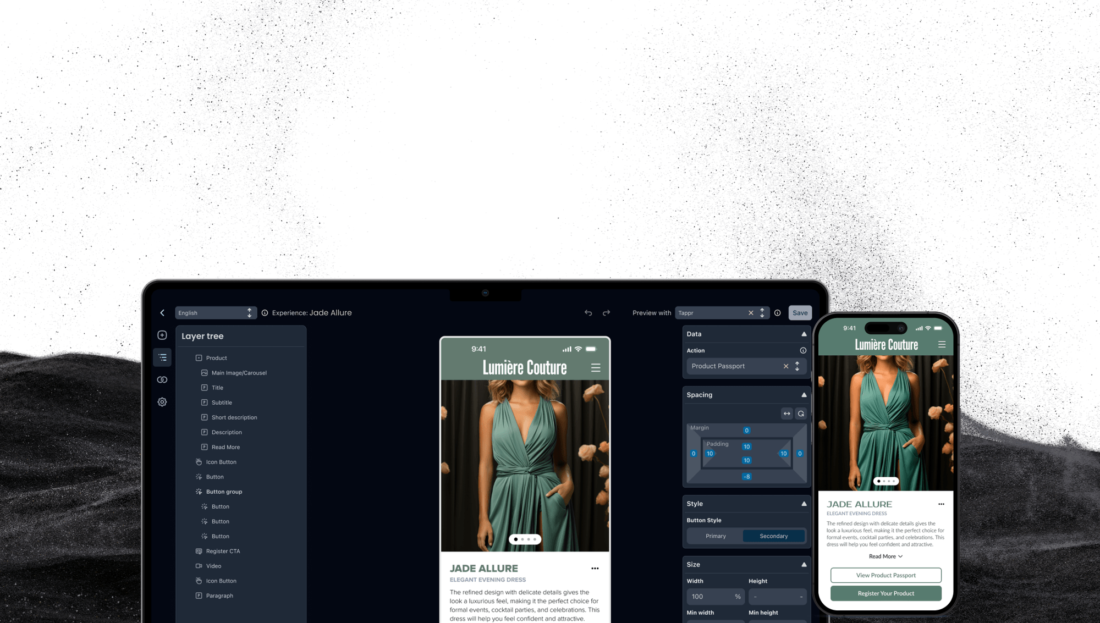Open the English language dropdown
1100x623 pixels.
pyautogui.click(x=215, y=313)
